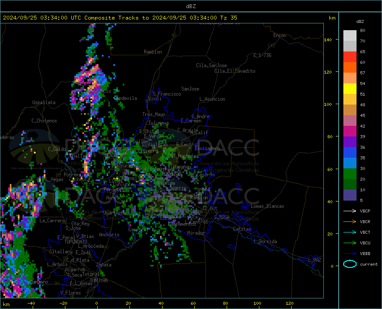Click the TUNUYAN map label
The height and width of the screenshot is (309, 382).
pyautogui.click(x=98, y=281)
